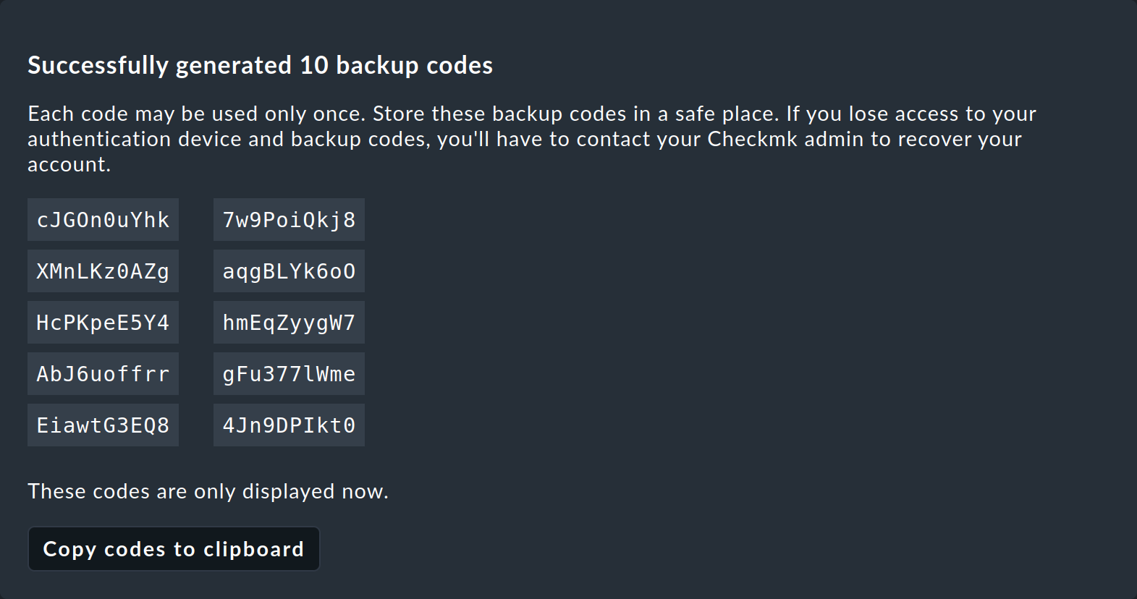Click the Copy codes to clipboard button

click(x=173, y=548)
